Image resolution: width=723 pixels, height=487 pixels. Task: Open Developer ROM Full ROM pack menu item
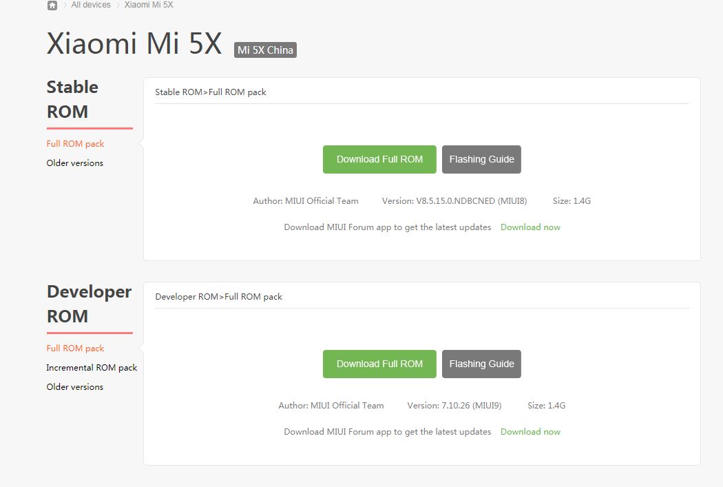click(75, 349)
